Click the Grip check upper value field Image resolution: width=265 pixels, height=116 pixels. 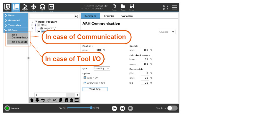(x=145, y=64)
